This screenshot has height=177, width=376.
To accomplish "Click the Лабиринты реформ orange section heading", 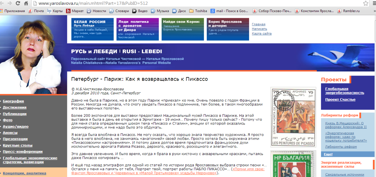I will coord(340,115).
